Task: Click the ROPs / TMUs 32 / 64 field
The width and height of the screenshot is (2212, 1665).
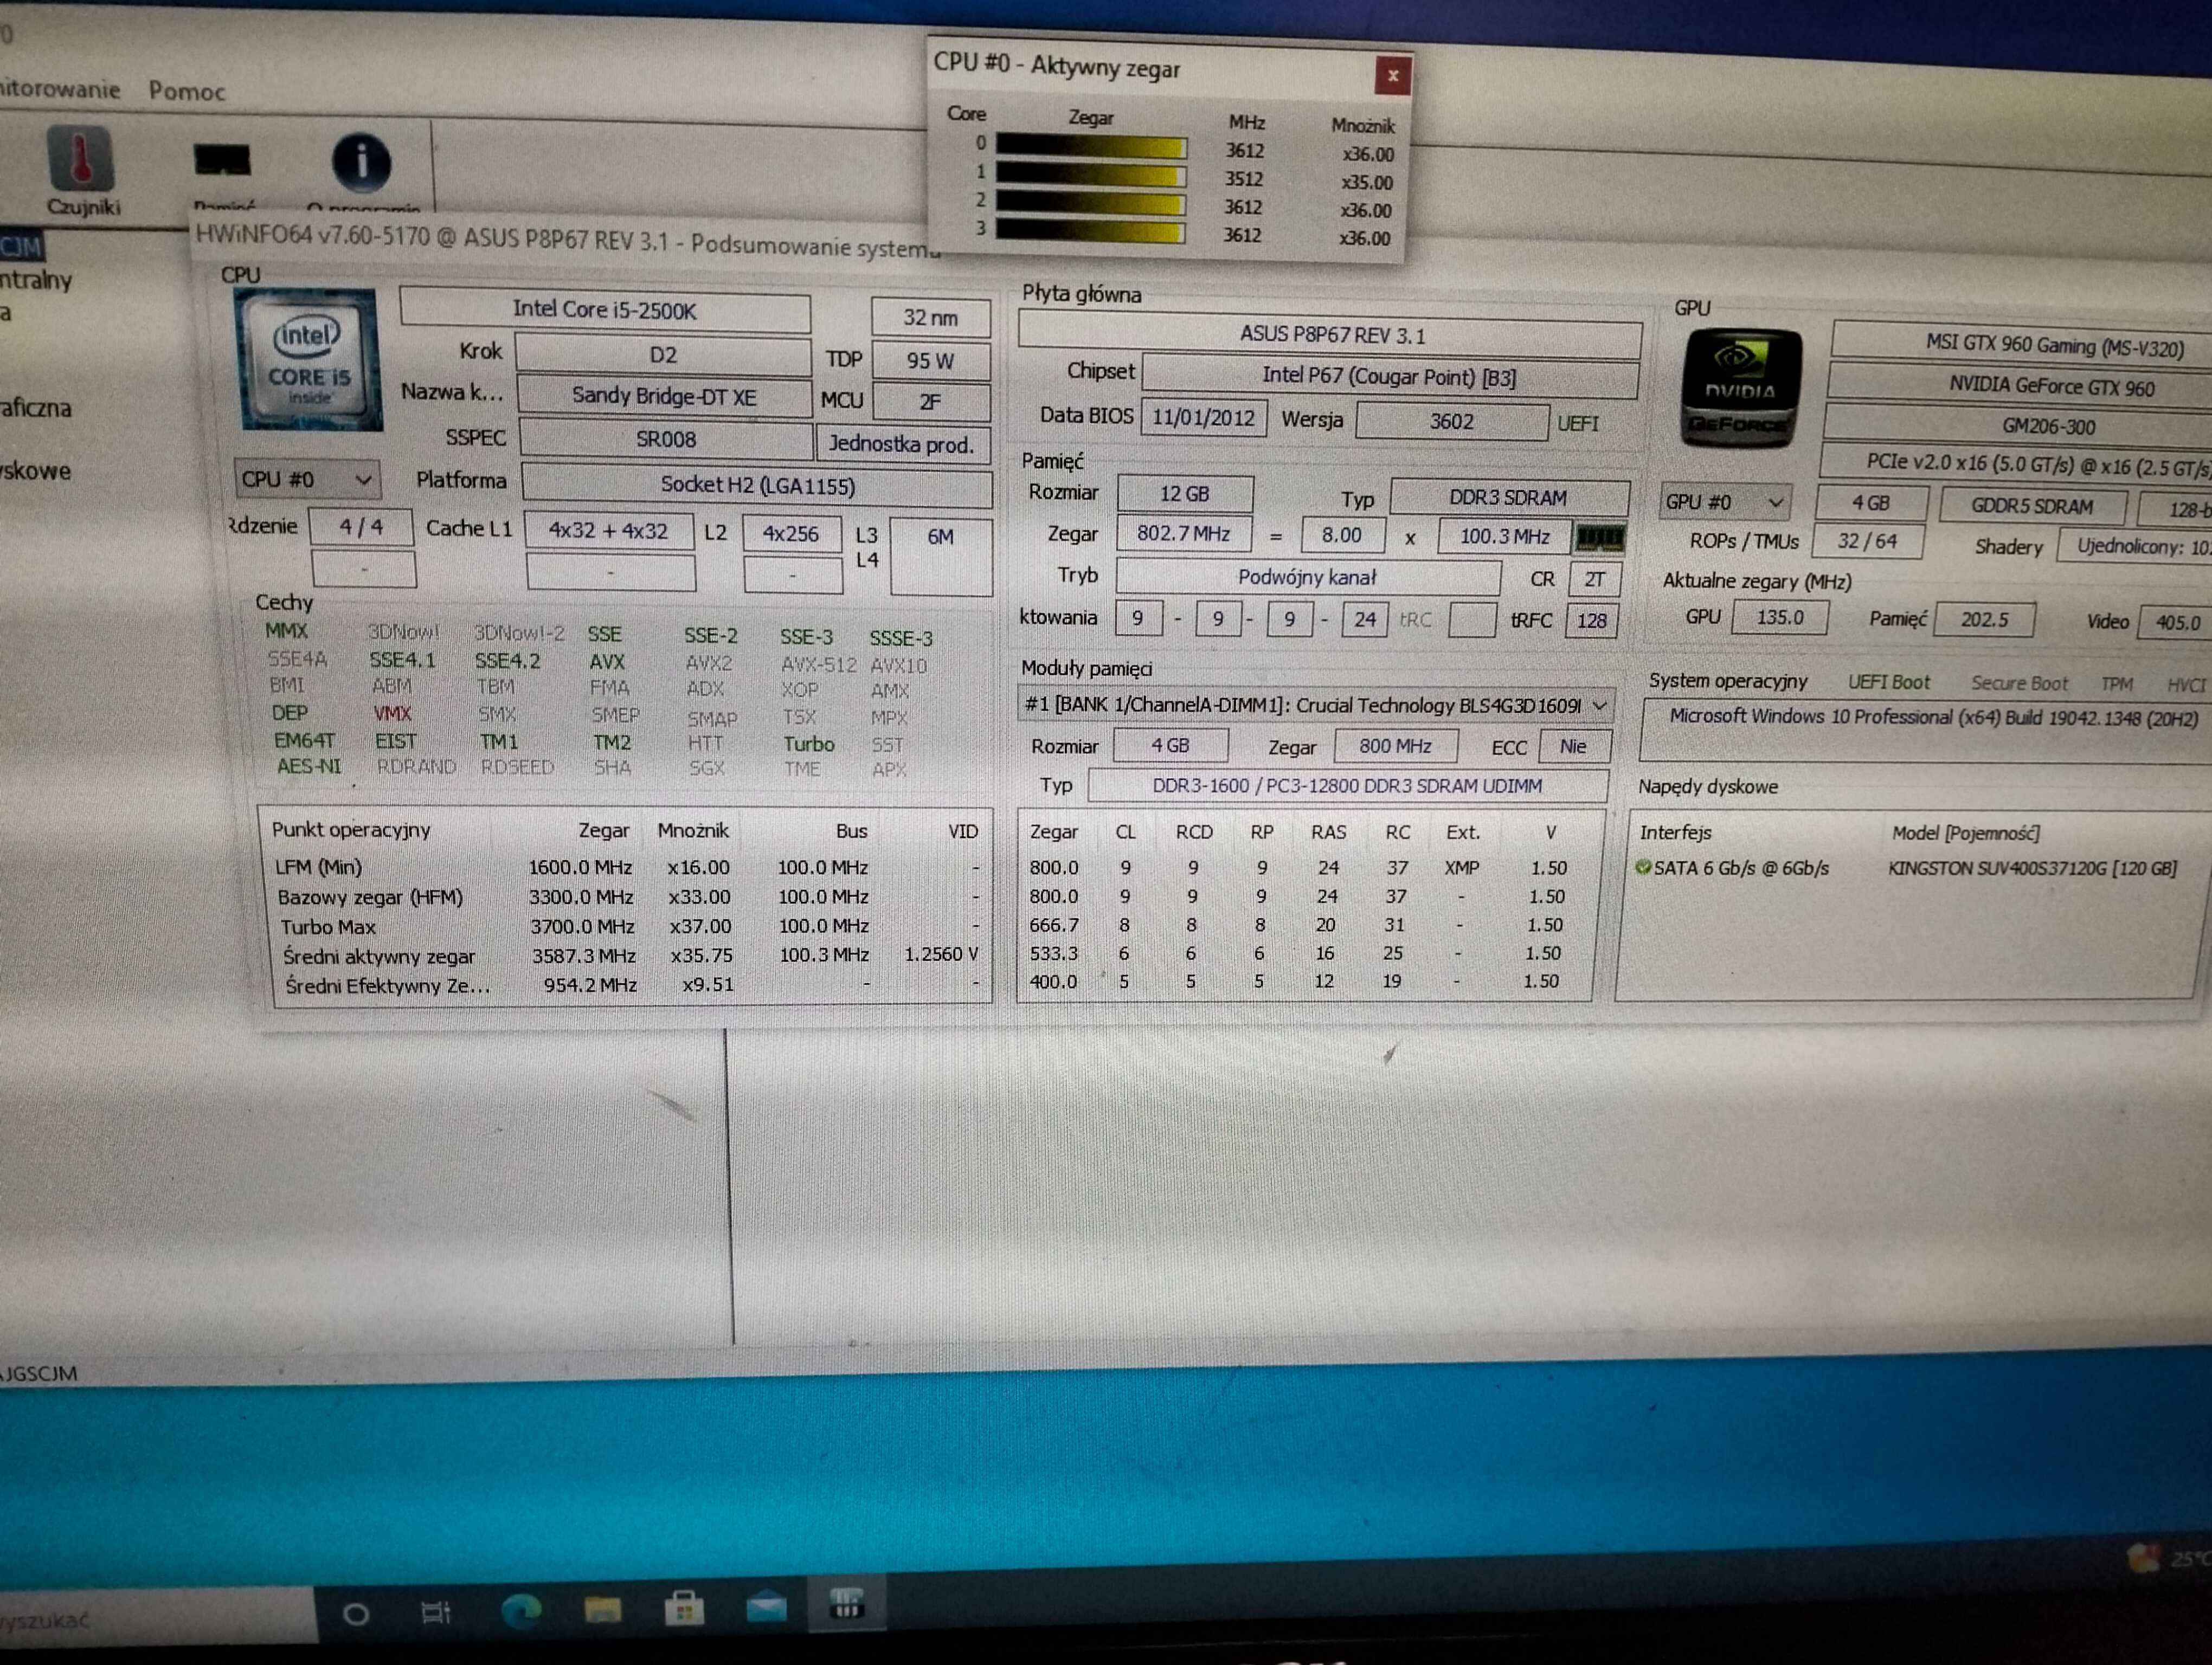Action: pyautogui.click(x=1867, y=541)
